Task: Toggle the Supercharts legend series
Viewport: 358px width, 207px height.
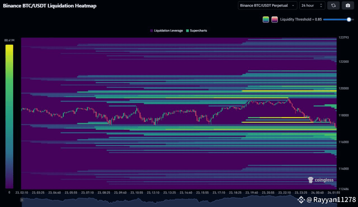Action: click(x=196, y=31)
